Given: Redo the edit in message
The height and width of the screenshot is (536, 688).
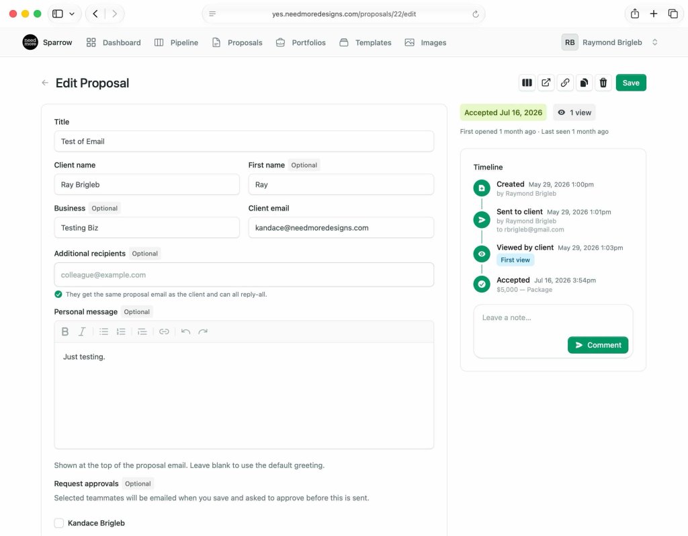Looking at the screenshot, I should click(203, 332).
